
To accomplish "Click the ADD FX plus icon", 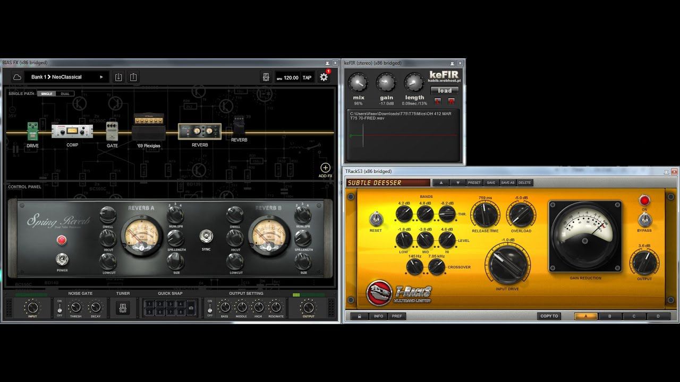I will (325, 168).
